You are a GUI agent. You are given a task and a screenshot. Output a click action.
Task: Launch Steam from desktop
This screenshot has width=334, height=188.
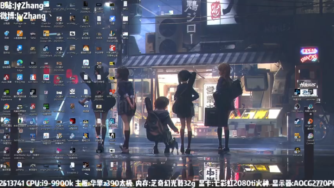pyautogui.click(x=297, y=122)
